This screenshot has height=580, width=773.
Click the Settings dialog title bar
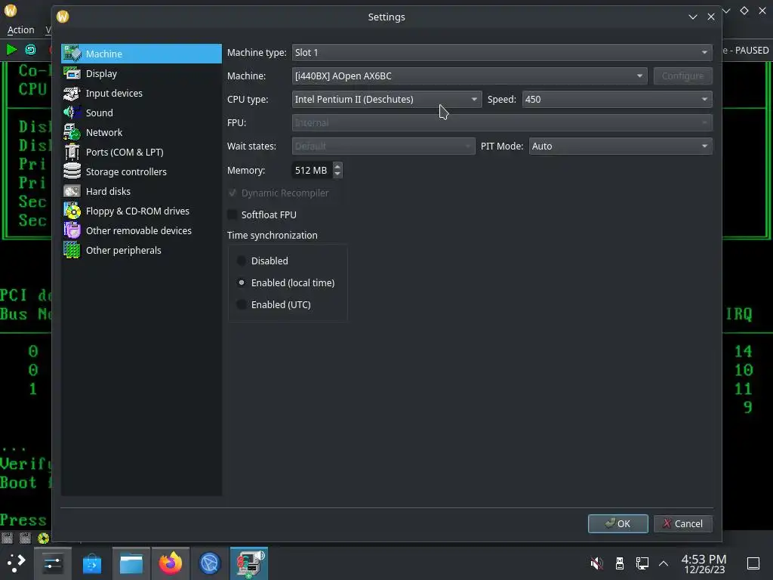point(386,17)
